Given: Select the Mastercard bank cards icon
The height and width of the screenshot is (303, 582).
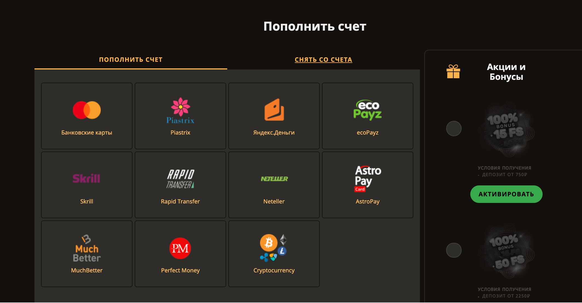Looking at the screenshot, I should click(87, 110).
